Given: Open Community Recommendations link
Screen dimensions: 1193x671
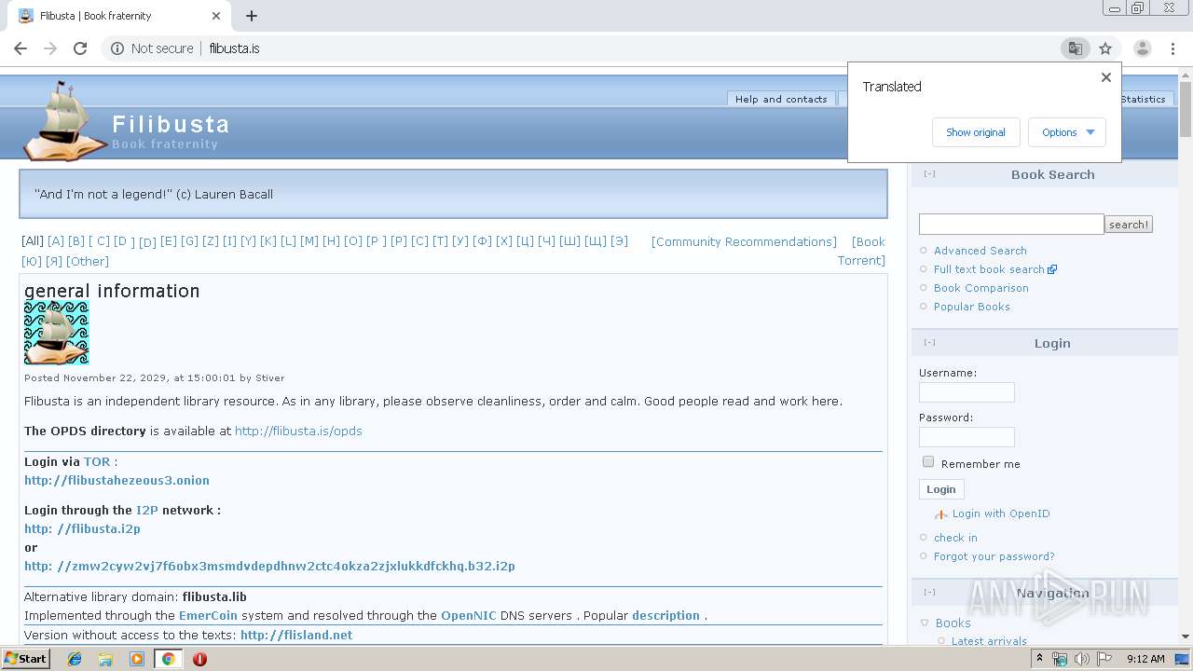Looking at the screenshot, I should [744, 242].
